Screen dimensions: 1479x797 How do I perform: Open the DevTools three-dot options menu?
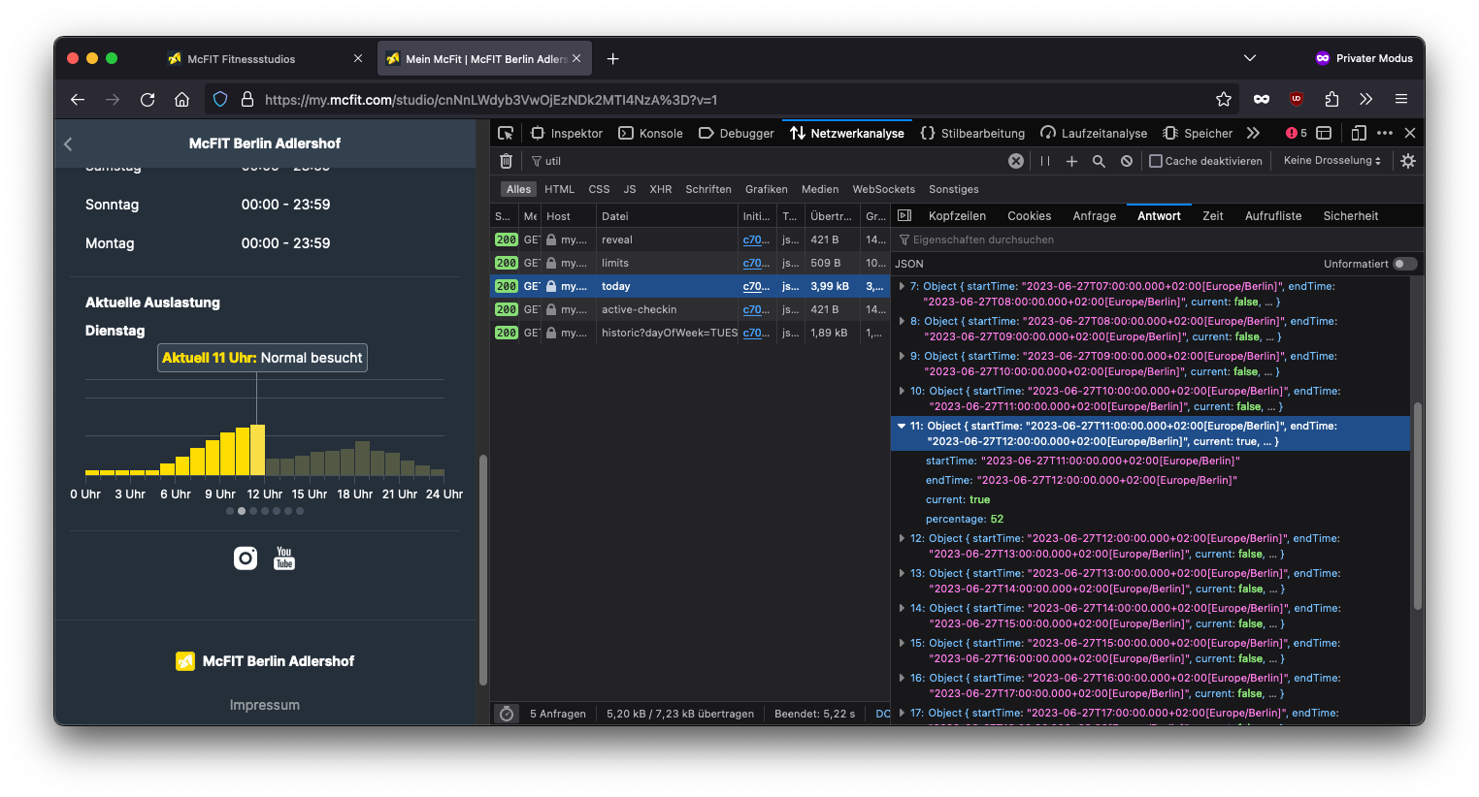coord(1385,133)
